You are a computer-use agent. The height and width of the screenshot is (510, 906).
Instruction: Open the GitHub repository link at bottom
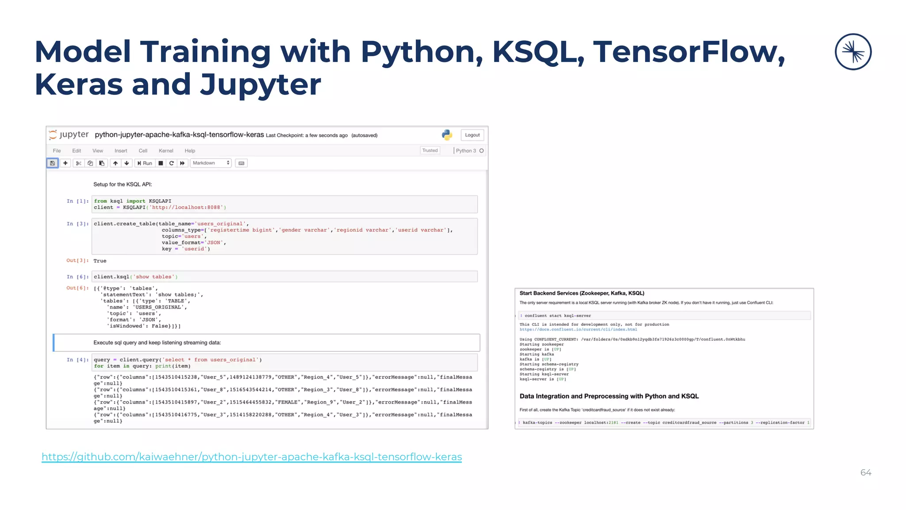coord(252,457)
